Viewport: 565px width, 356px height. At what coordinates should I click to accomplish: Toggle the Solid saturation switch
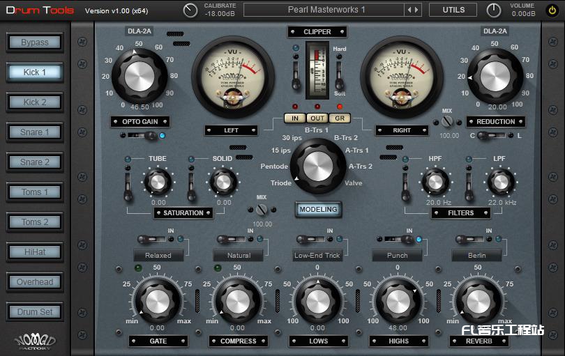click(x=191, y=187)
